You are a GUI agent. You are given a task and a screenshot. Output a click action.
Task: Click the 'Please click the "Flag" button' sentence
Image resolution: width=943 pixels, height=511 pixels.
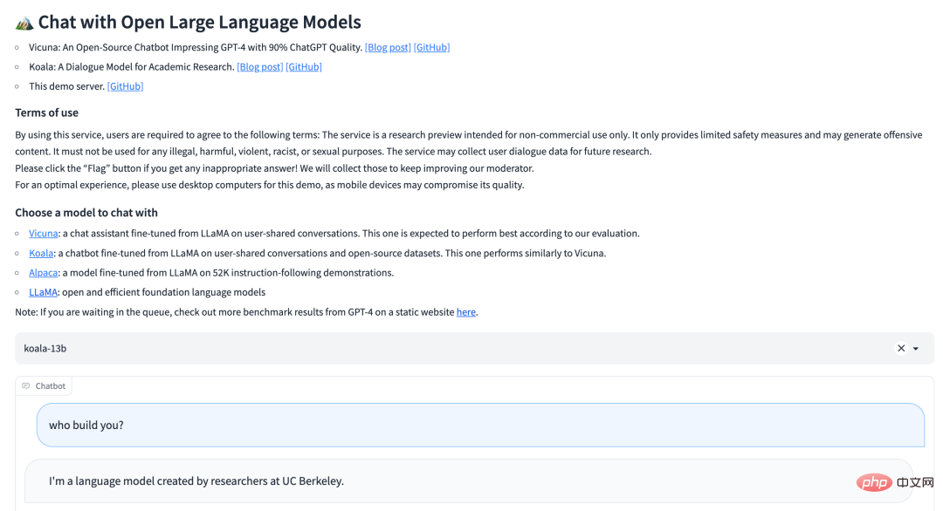(274, 168)
